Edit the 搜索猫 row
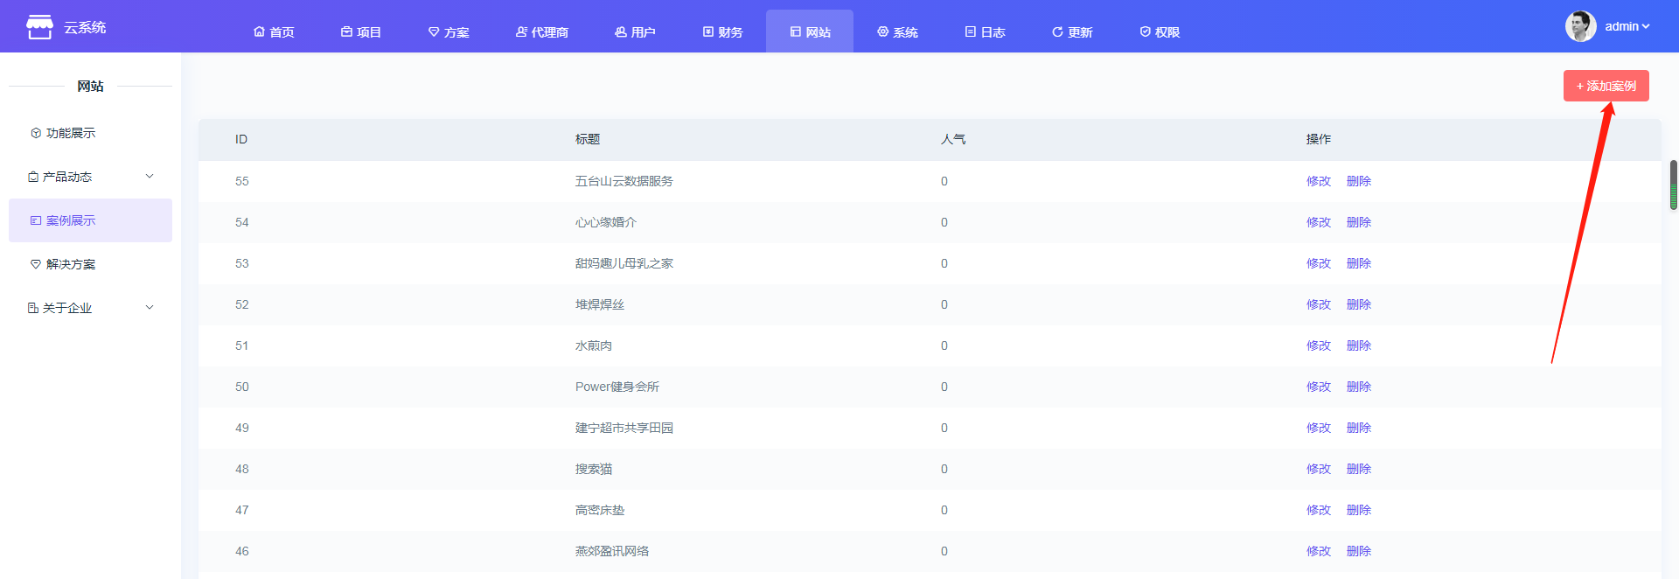The height and width of the screenshot is (579, 1679). [x=1319, y=469]
